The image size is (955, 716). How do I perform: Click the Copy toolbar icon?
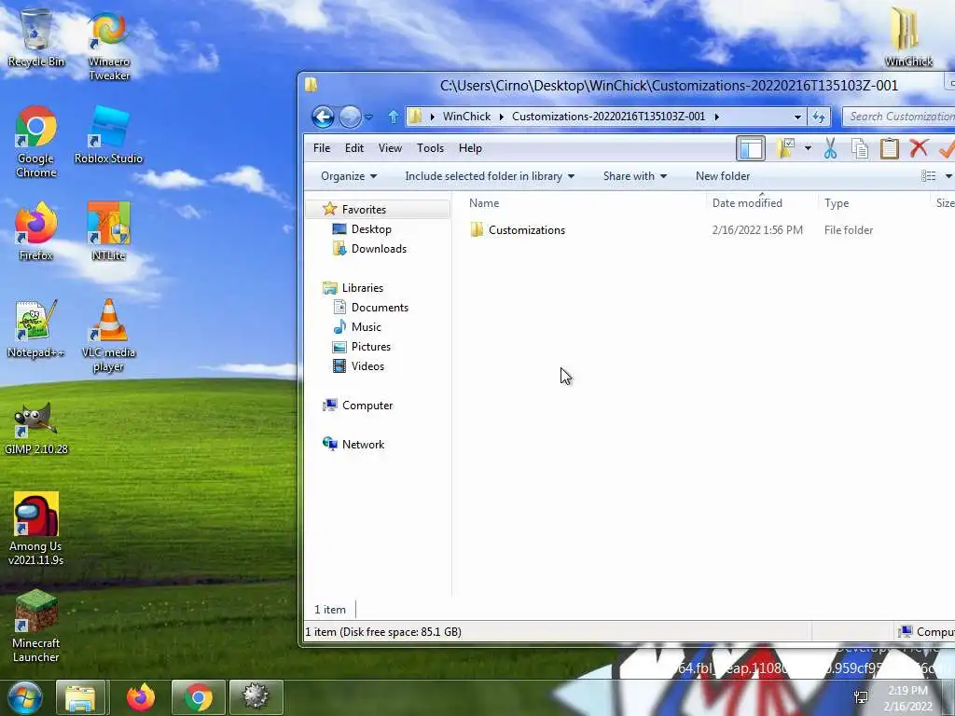(860, 148)
